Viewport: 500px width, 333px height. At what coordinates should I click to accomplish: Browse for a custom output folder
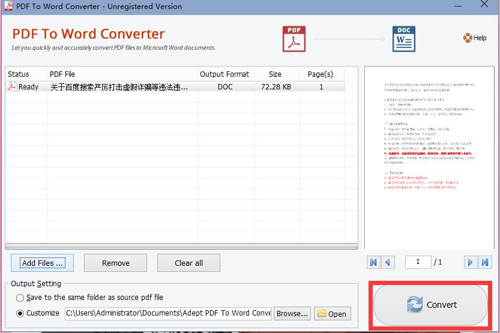292,313
